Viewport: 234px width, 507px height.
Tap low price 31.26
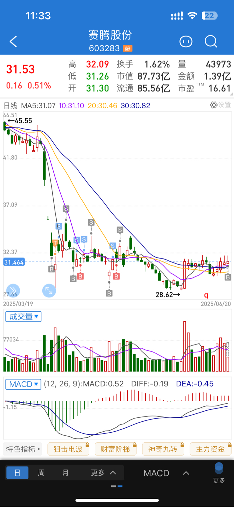pyautogui.click(x=97, y=76)
